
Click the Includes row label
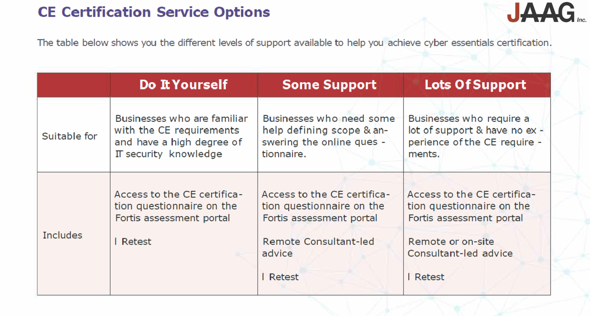pyautogui.click(x=62, y=235)
